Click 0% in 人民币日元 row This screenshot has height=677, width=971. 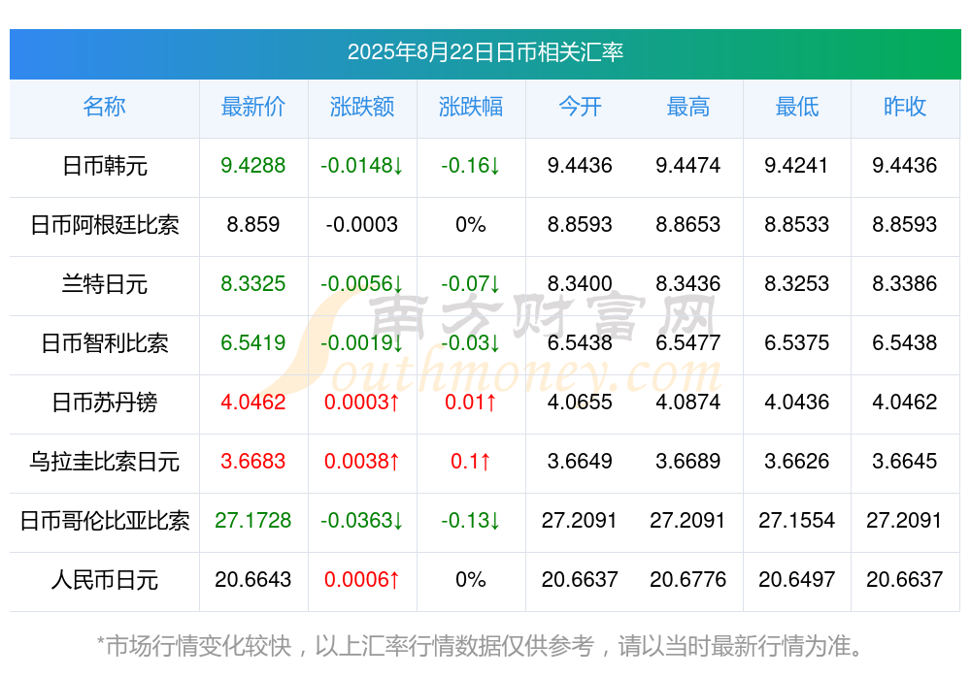tap(471, 579)
